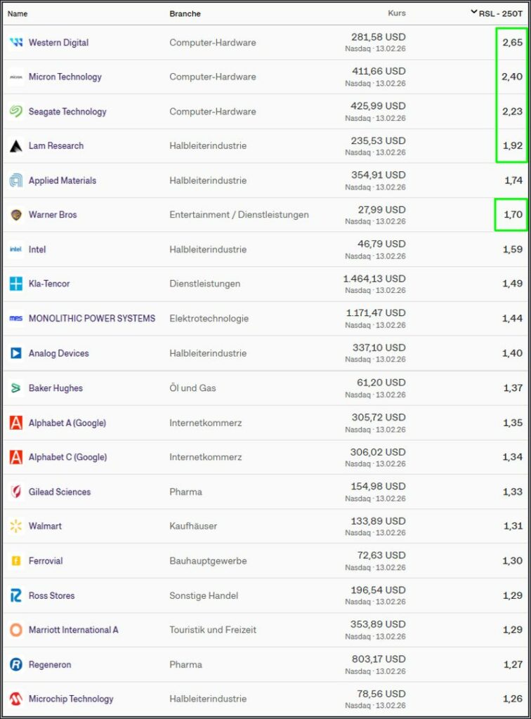Click the Western Digital logo icon
The height and width of the screenshot is (719, 531).
(16, 43)
